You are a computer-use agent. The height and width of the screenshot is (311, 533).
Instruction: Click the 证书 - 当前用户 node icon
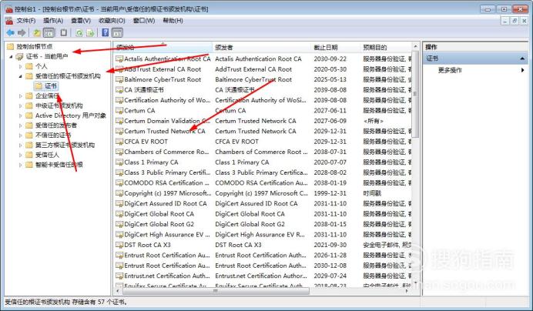[20, 56]
